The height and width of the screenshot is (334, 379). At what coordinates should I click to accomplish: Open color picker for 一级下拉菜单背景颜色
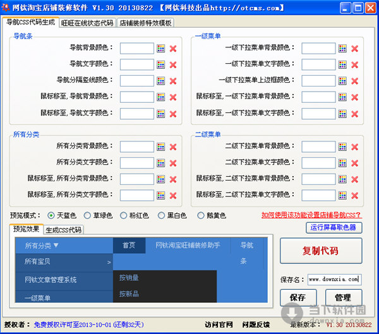pos(342,49)
